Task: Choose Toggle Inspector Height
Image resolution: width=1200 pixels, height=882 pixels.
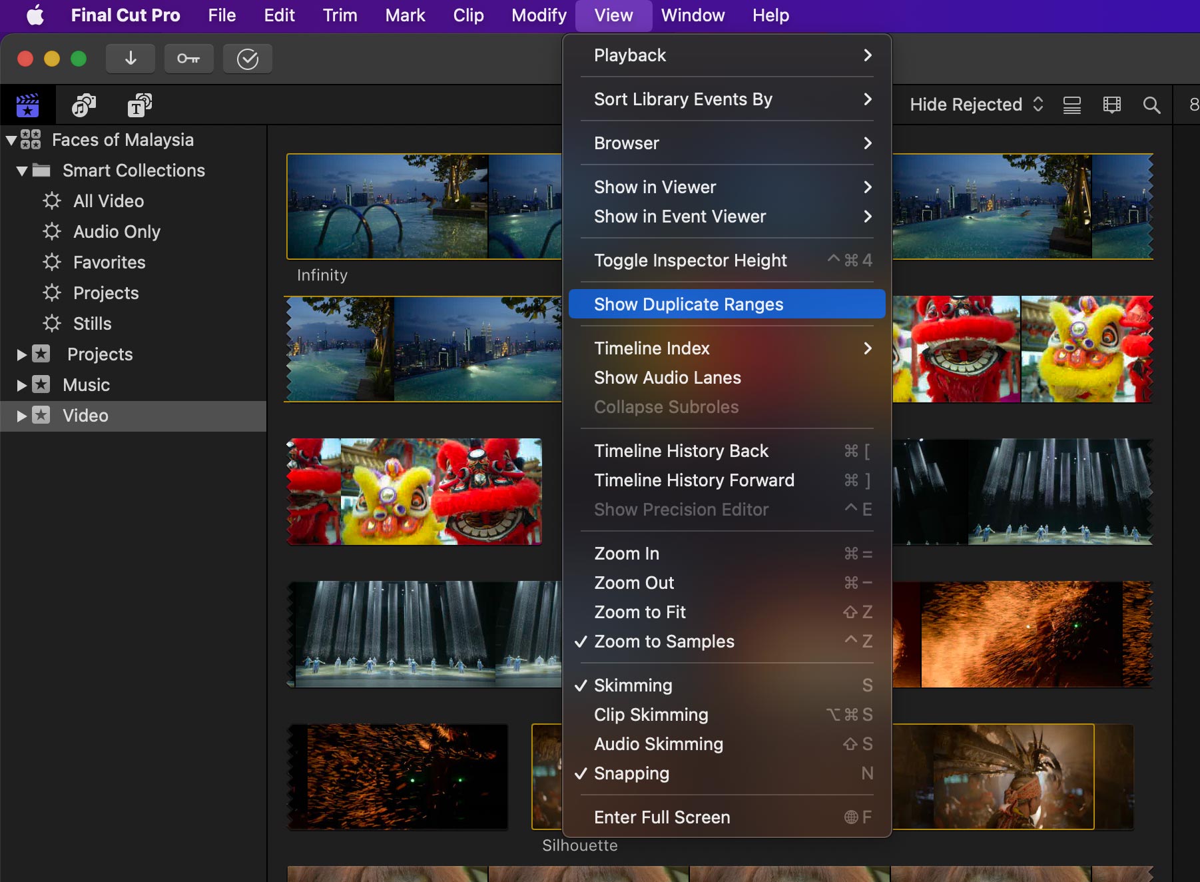Action: click(727, 260)
